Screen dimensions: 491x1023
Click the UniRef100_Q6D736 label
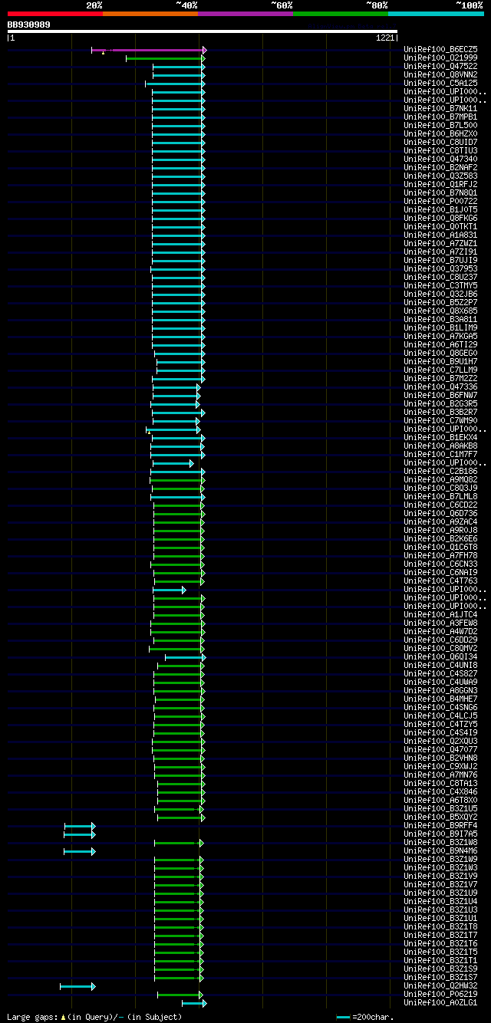(x=442, y=513)
